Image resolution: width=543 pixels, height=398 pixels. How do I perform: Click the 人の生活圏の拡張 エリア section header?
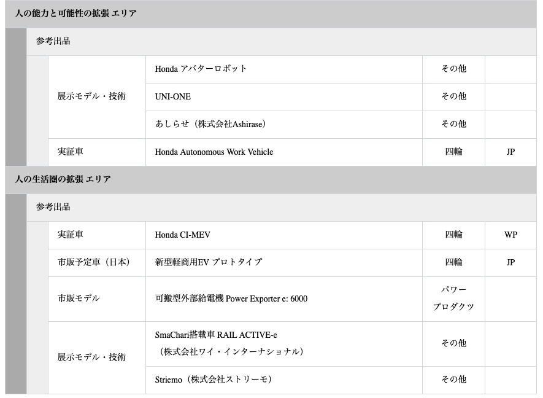63,179
